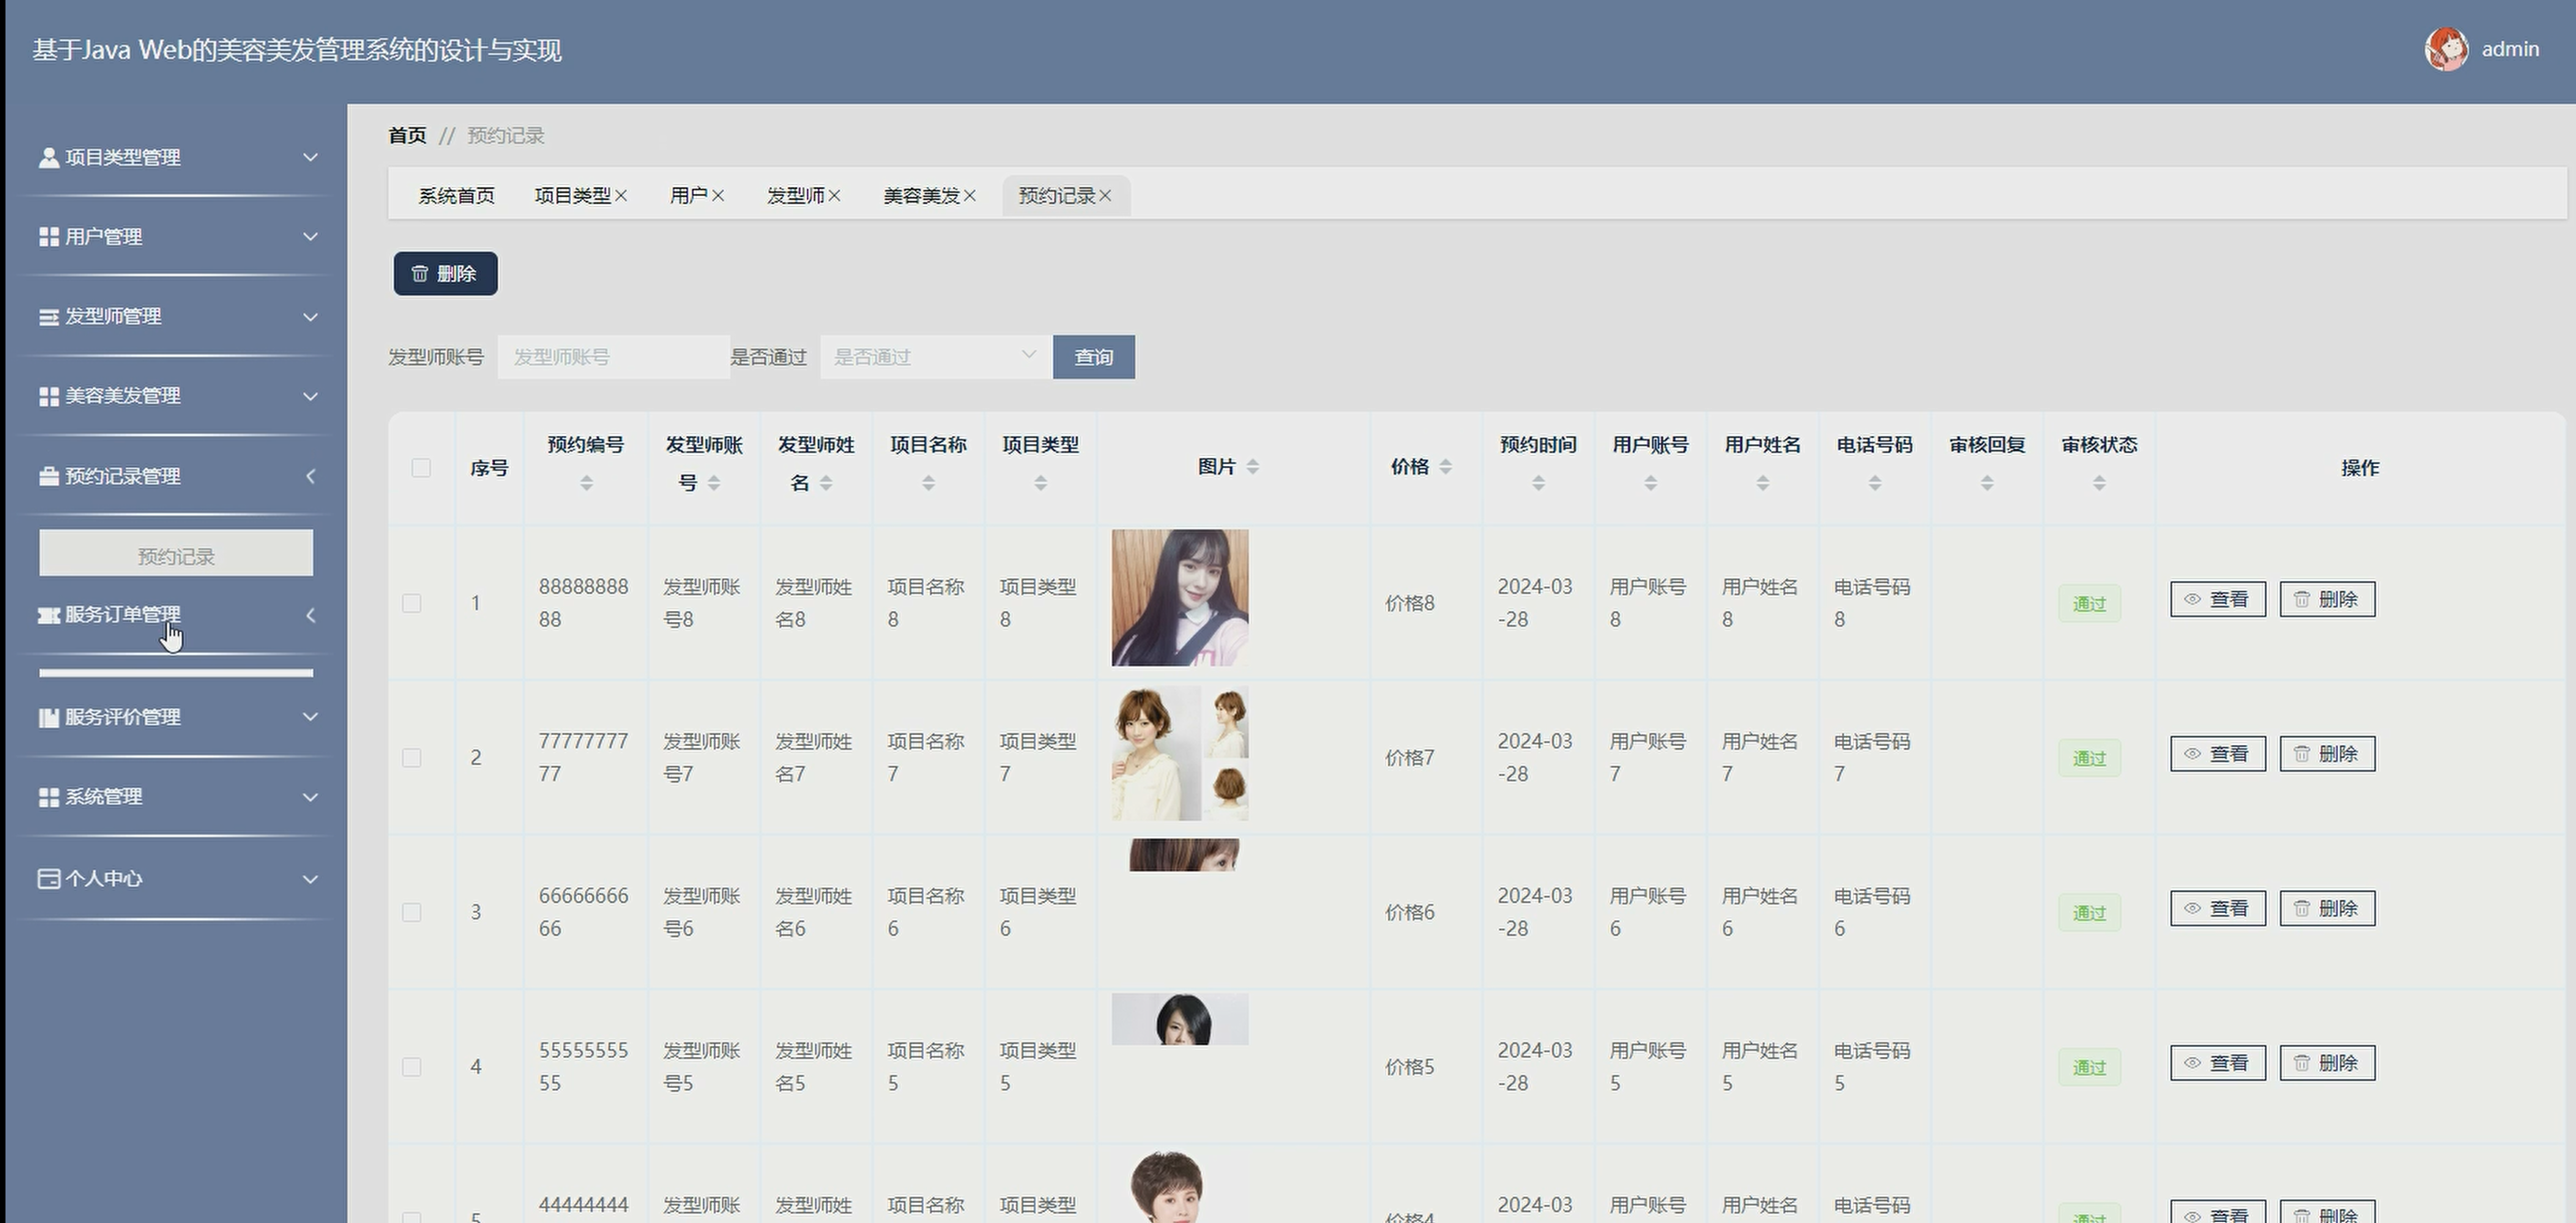The image size is (2576, 1223).
Task: Close the 美容美发 tab X icon
Action: (970, 196)
